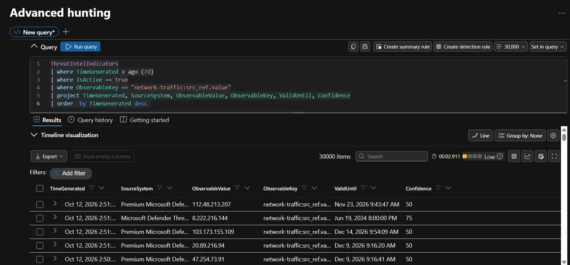Switch to the Getting started tab
Screen dimensions: 570x265
click(x=144, y=120)
